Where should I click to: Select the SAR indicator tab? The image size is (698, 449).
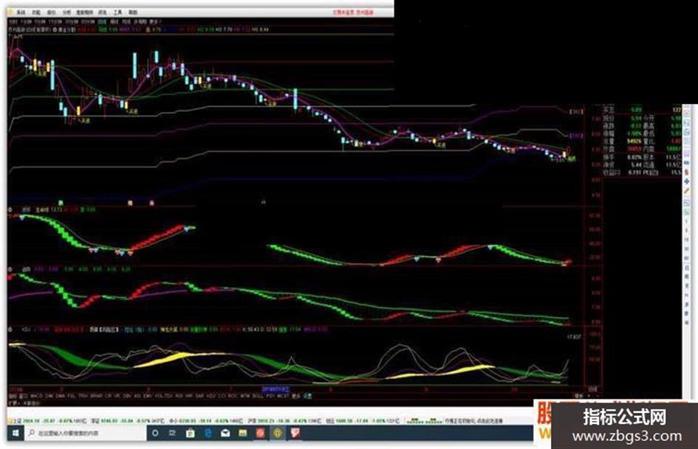(x=199, y=395)
